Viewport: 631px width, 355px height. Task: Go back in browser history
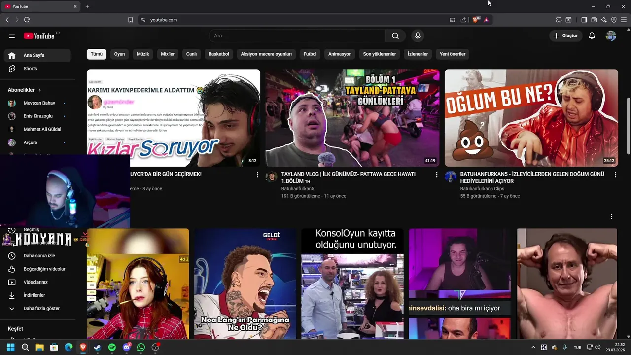click(7, 20)
